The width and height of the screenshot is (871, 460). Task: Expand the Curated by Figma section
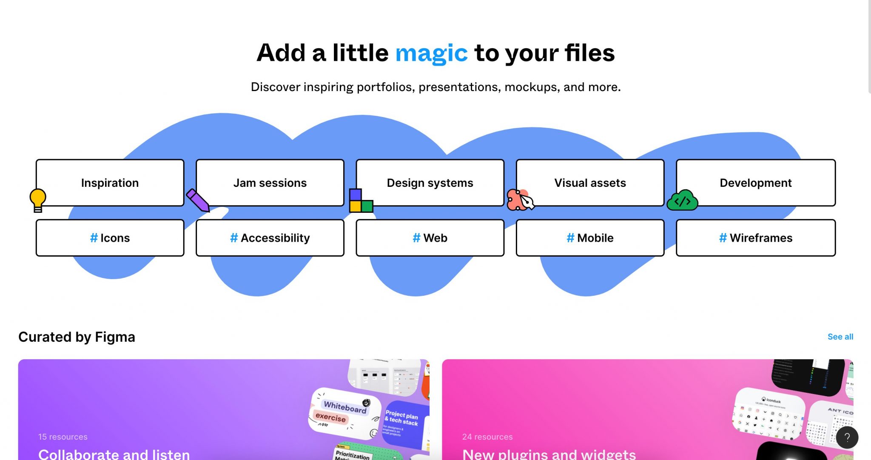click(840, 337)
